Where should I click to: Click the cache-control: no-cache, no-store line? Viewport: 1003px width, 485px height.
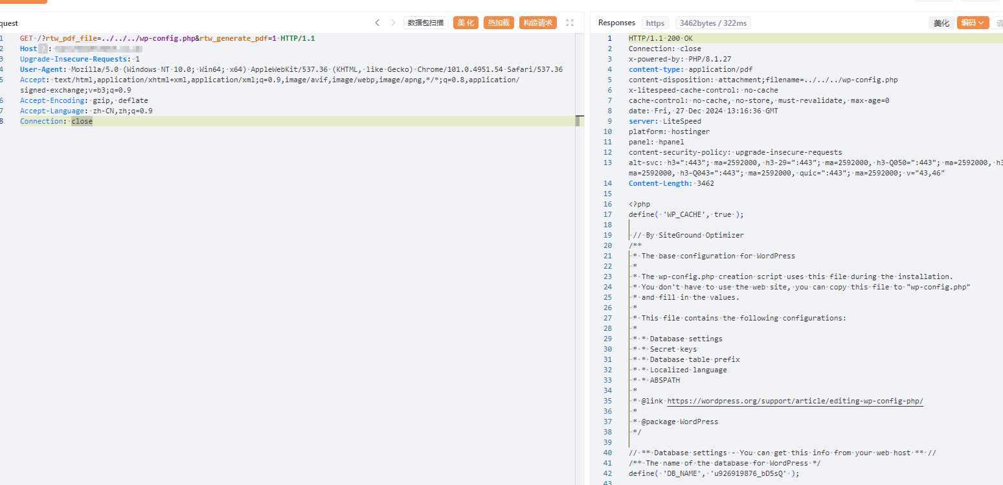coord(759,100)
